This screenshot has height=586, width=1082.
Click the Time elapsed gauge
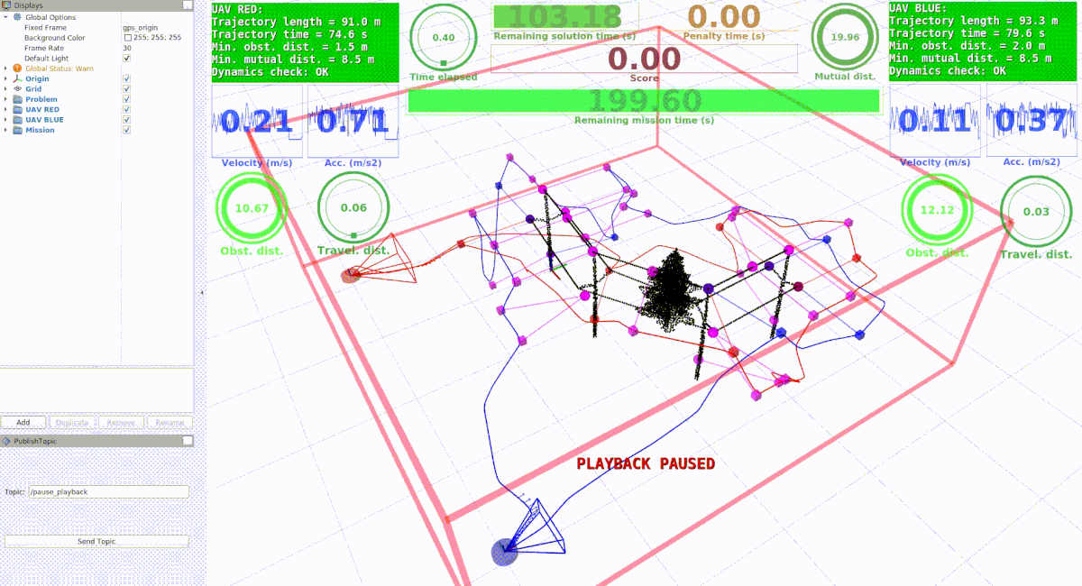[444, 38]
